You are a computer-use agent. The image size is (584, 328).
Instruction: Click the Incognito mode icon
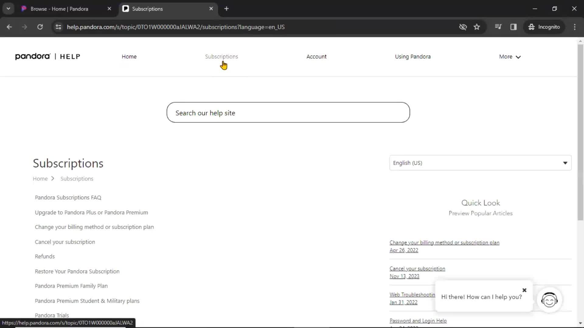tap(531, 27)
